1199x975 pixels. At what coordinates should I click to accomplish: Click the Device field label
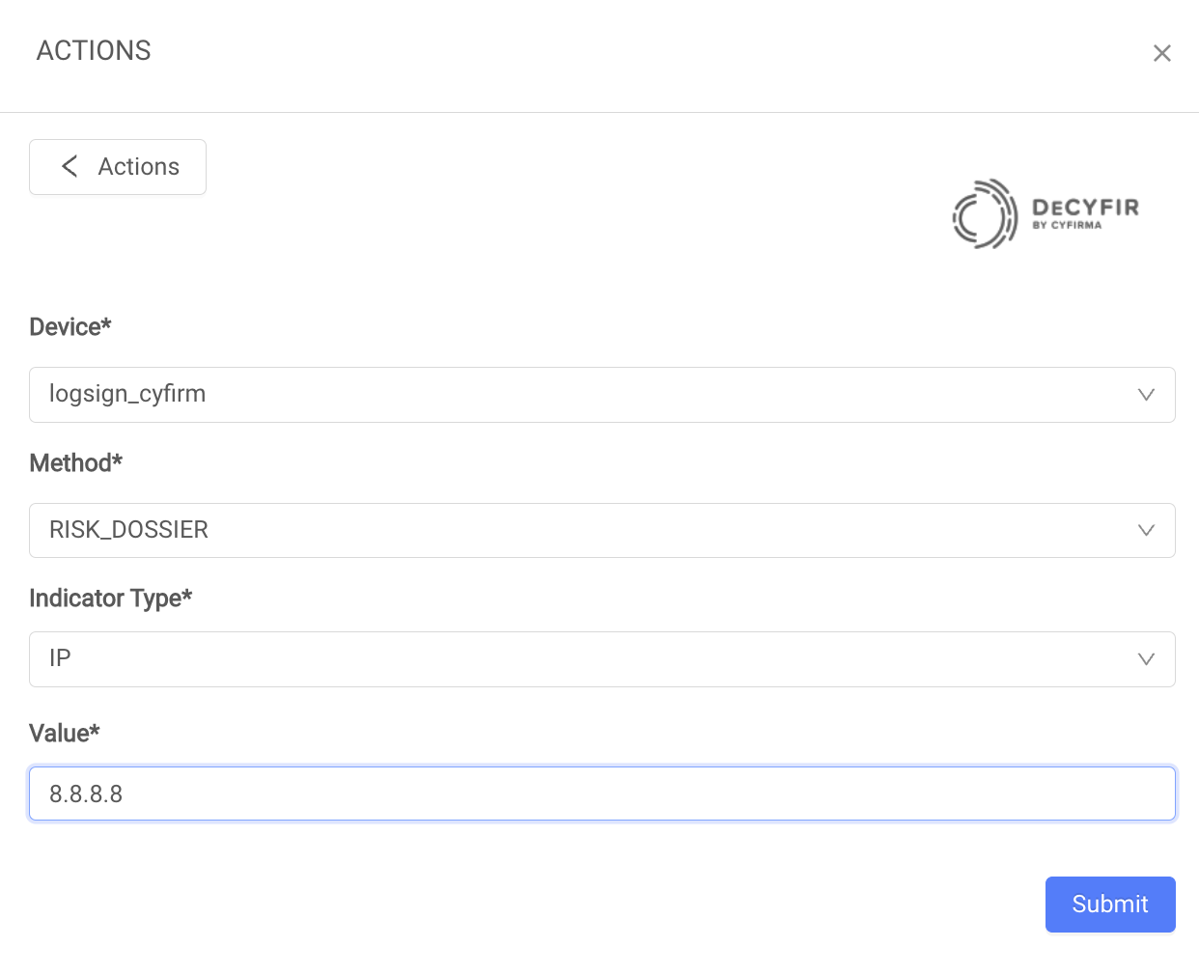[x=70, y=327]
